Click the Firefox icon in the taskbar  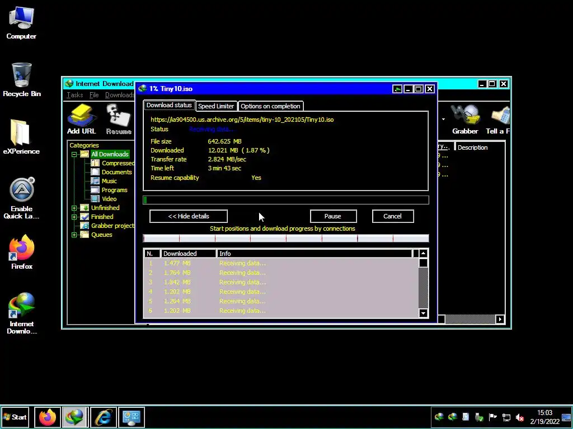tap(48, 417)
